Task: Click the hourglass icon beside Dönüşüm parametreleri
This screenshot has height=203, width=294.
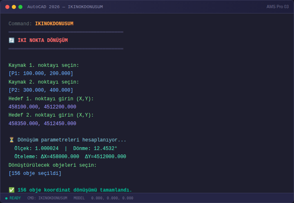Action: click(x=11, y=140)
